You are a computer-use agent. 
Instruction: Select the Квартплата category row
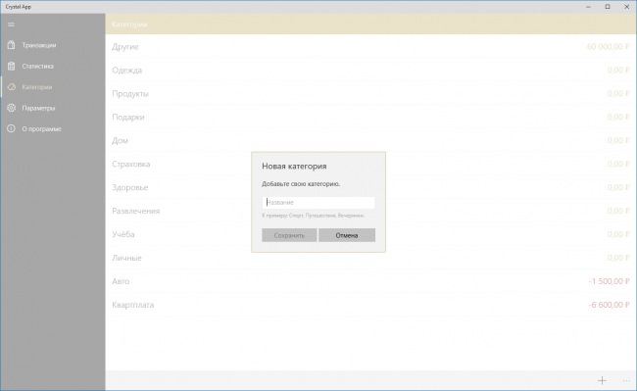coord(370,305)
